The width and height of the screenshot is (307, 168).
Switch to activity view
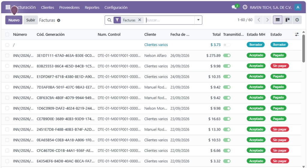coord(297,20)
